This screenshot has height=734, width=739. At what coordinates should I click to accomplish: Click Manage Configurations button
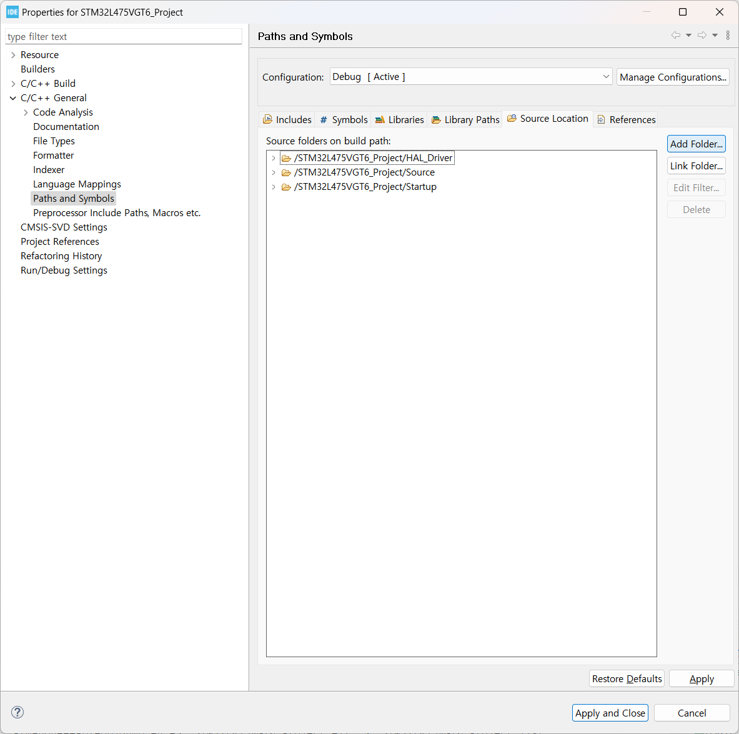673,77
